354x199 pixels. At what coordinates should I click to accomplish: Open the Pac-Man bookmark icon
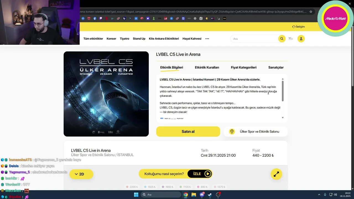click(x=207, y=19)
